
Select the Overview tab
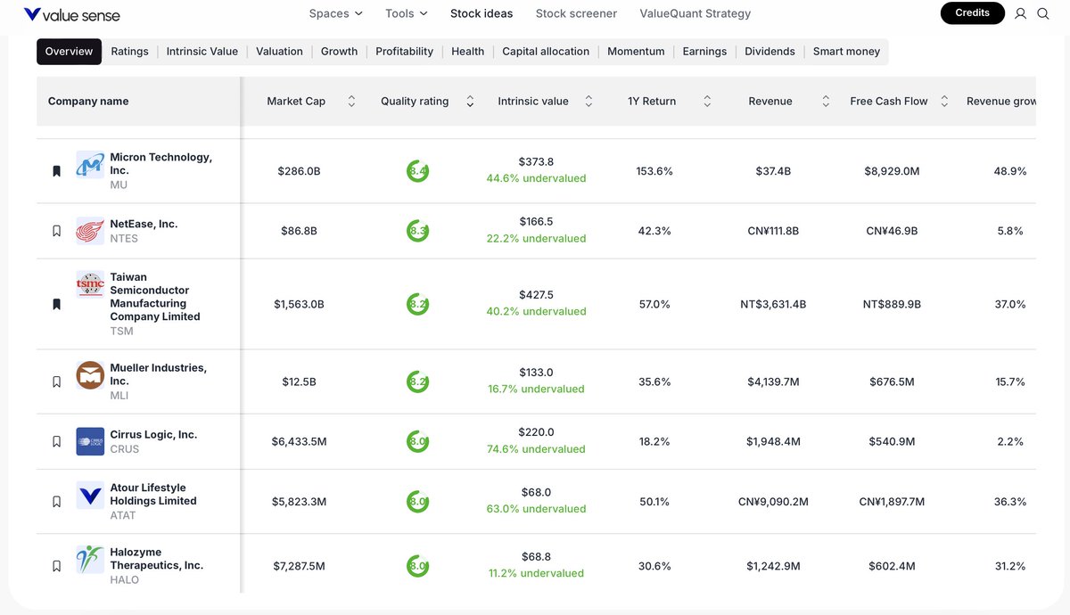69,52
